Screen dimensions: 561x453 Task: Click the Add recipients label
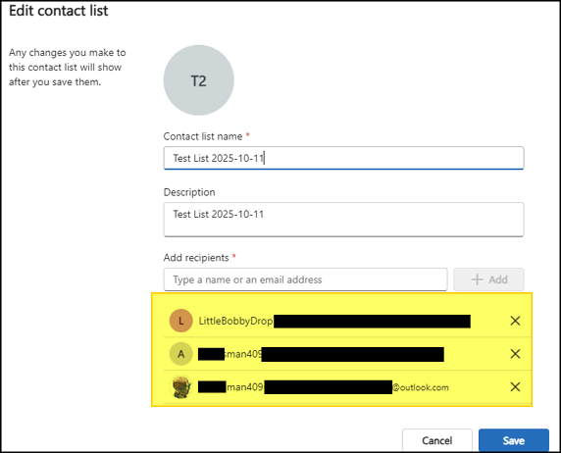pyautogui.click(x=196, y=258)
